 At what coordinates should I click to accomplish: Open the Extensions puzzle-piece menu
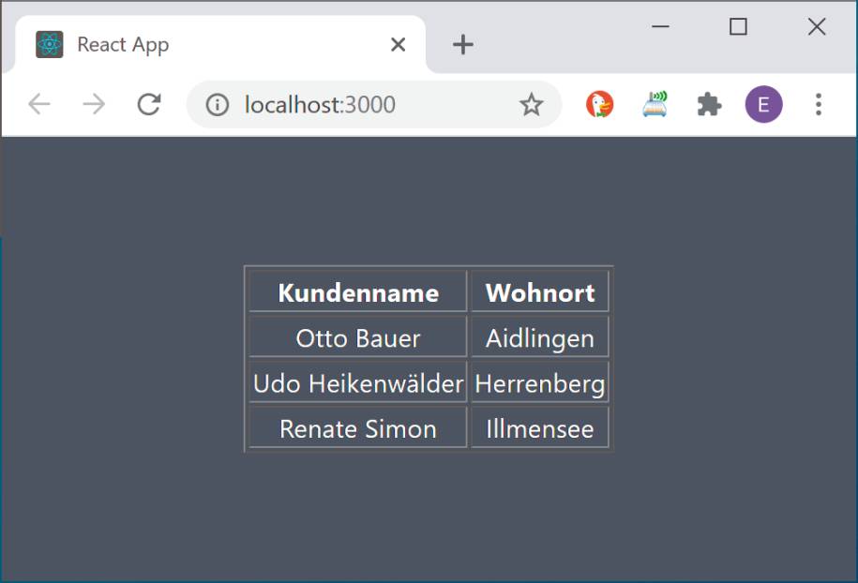coord(709,104)
